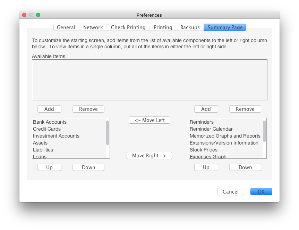Pick Liabilities in left list

(x=69, y=150)
